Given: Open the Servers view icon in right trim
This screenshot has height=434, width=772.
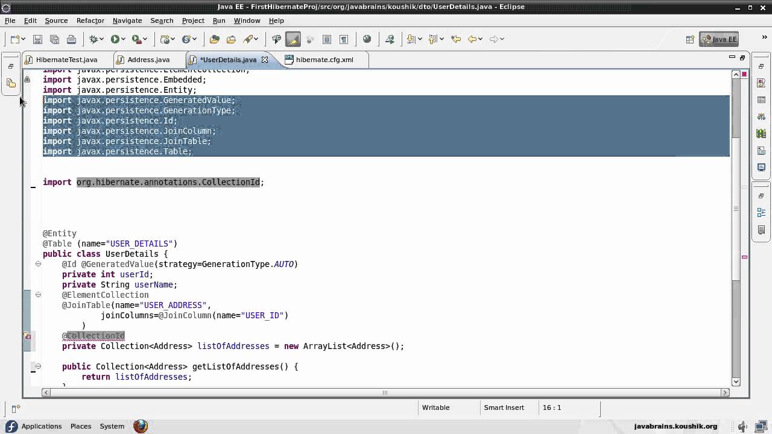Looking at the screenshot, I should [761, 117].
